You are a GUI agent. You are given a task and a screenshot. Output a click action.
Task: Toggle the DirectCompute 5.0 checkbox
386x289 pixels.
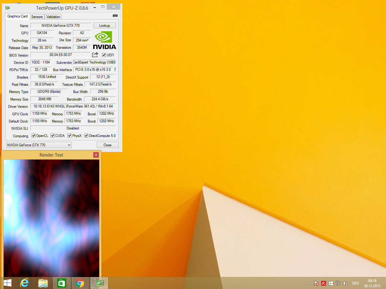(x=86, y=136)
